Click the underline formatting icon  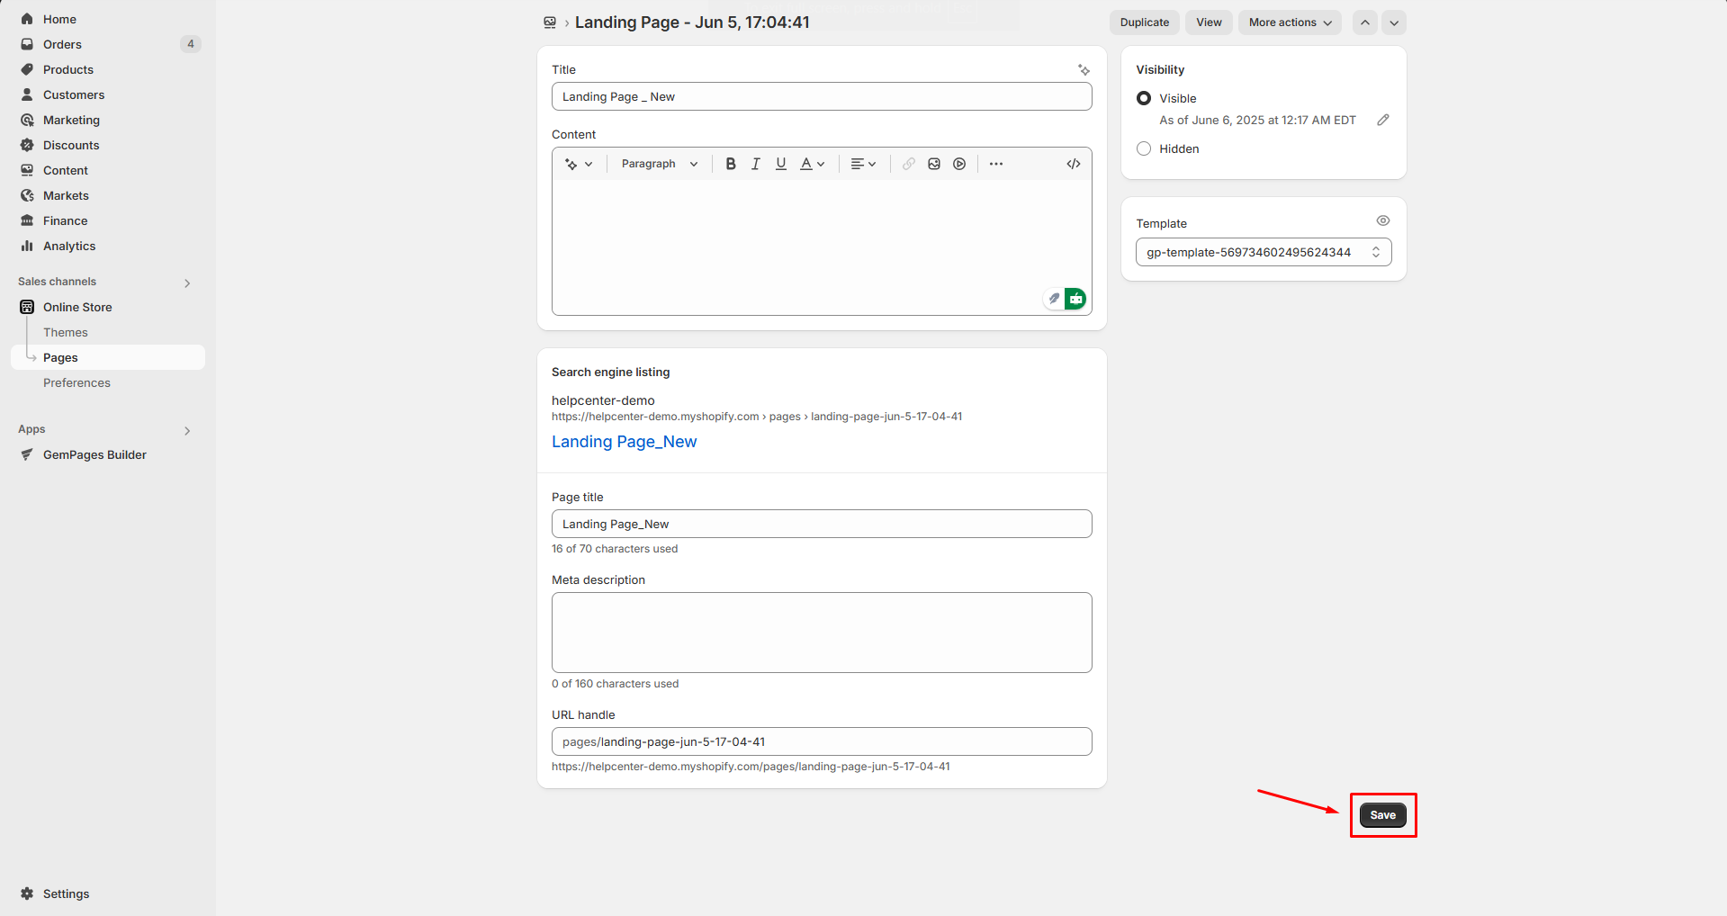click(x=781, y=164)
